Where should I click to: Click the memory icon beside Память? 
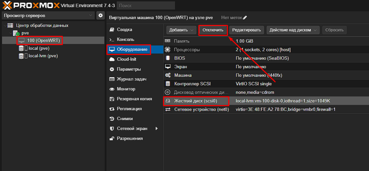[x=168, y=41]
